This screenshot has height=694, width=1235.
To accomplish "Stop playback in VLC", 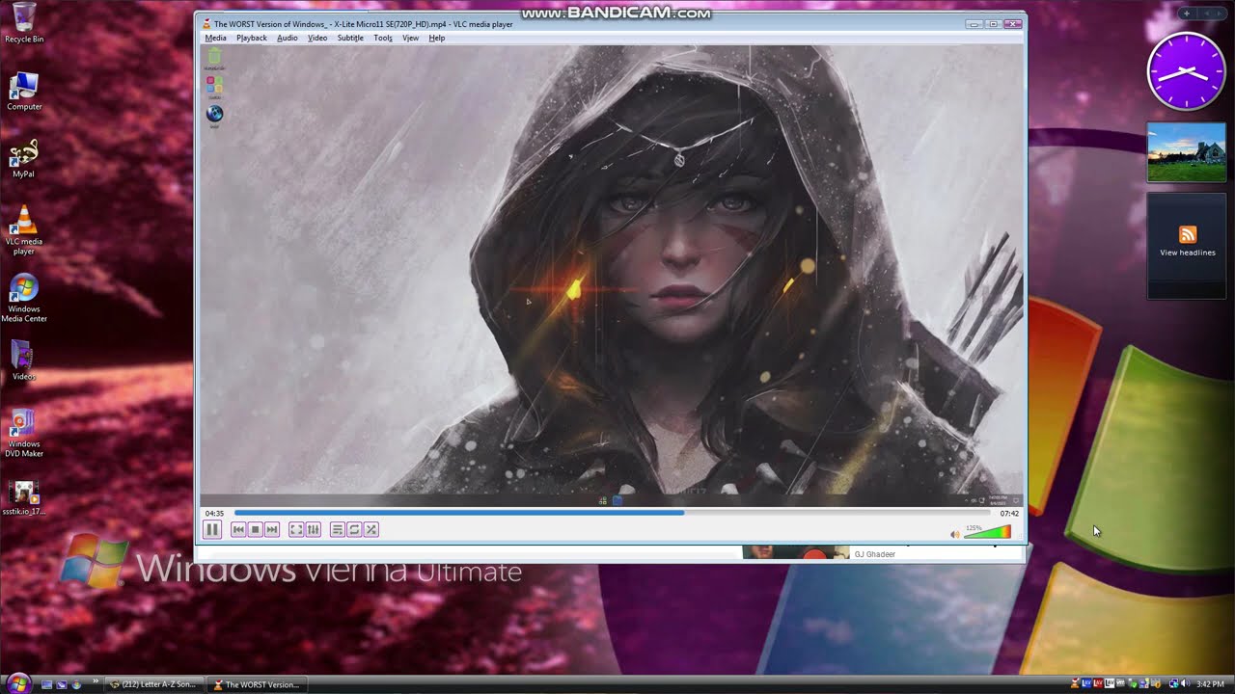I will pos(255,529).
